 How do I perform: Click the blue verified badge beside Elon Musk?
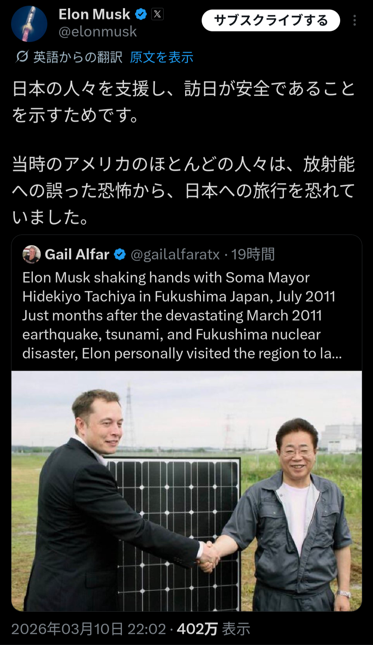coord(141,14)
